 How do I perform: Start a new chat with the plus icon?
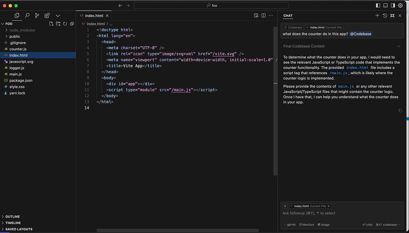tap(377, 16)
